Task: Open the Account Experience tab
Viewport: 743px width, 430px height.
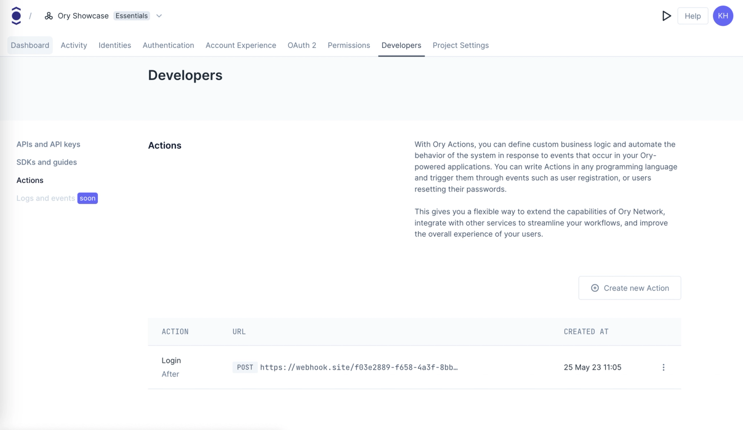Action: point(241,45)
